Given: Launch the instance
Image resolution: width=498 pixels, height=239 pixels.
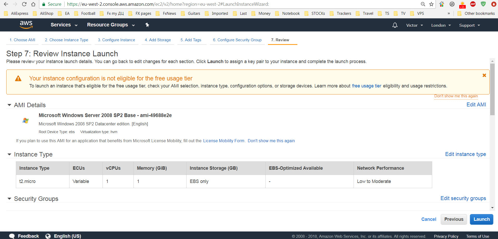Looking at the screenshot, I should point(481,219).
